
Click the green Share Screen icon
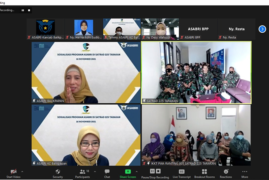(x=128, y=171)
